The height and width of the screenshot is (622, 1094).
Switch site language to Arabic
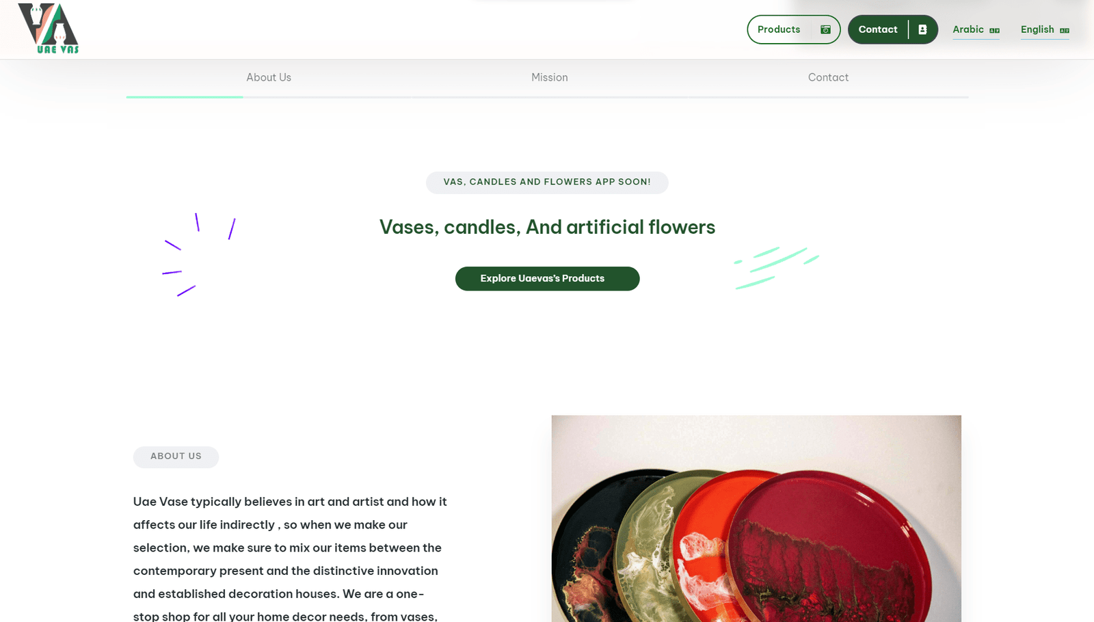tap(976, 29)
